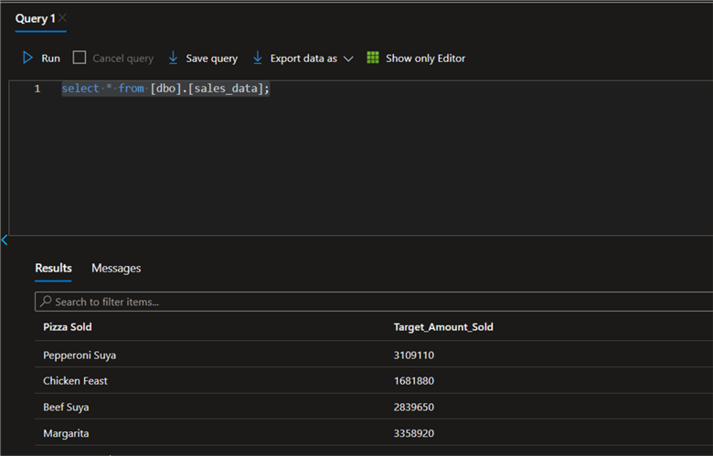713x456 pixels.
Task: Select the Pepperoni Suya row
Action: pos(80,355)
